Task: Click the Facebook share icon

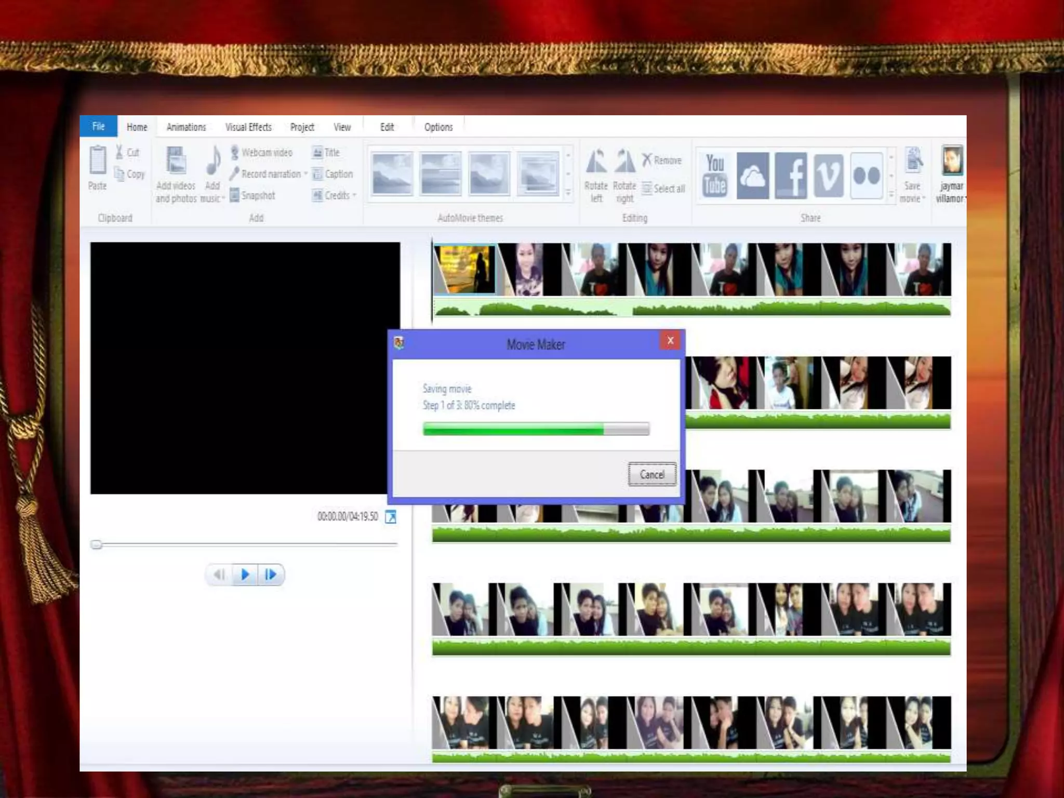Action: (x=791, y=176)
